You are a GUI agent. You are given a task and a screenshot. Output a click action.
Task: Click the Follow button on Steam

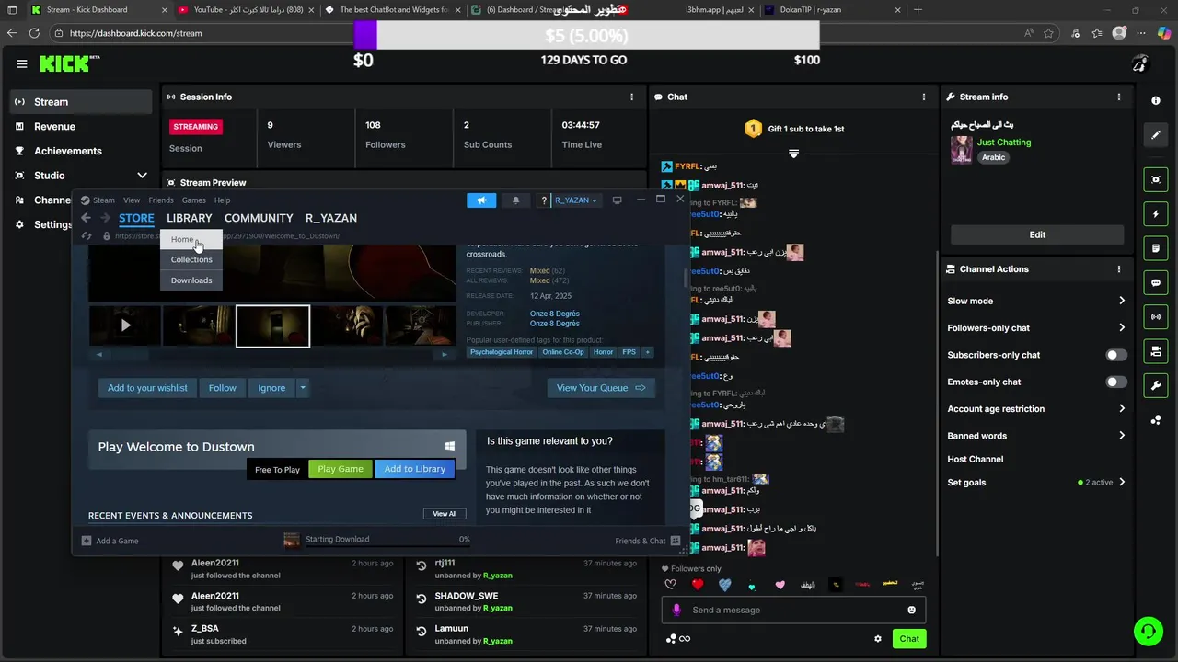pos(223,388)
